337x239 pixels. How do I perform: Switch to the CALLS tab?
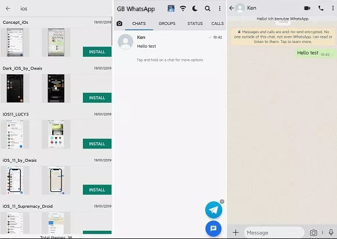point(218,23)
